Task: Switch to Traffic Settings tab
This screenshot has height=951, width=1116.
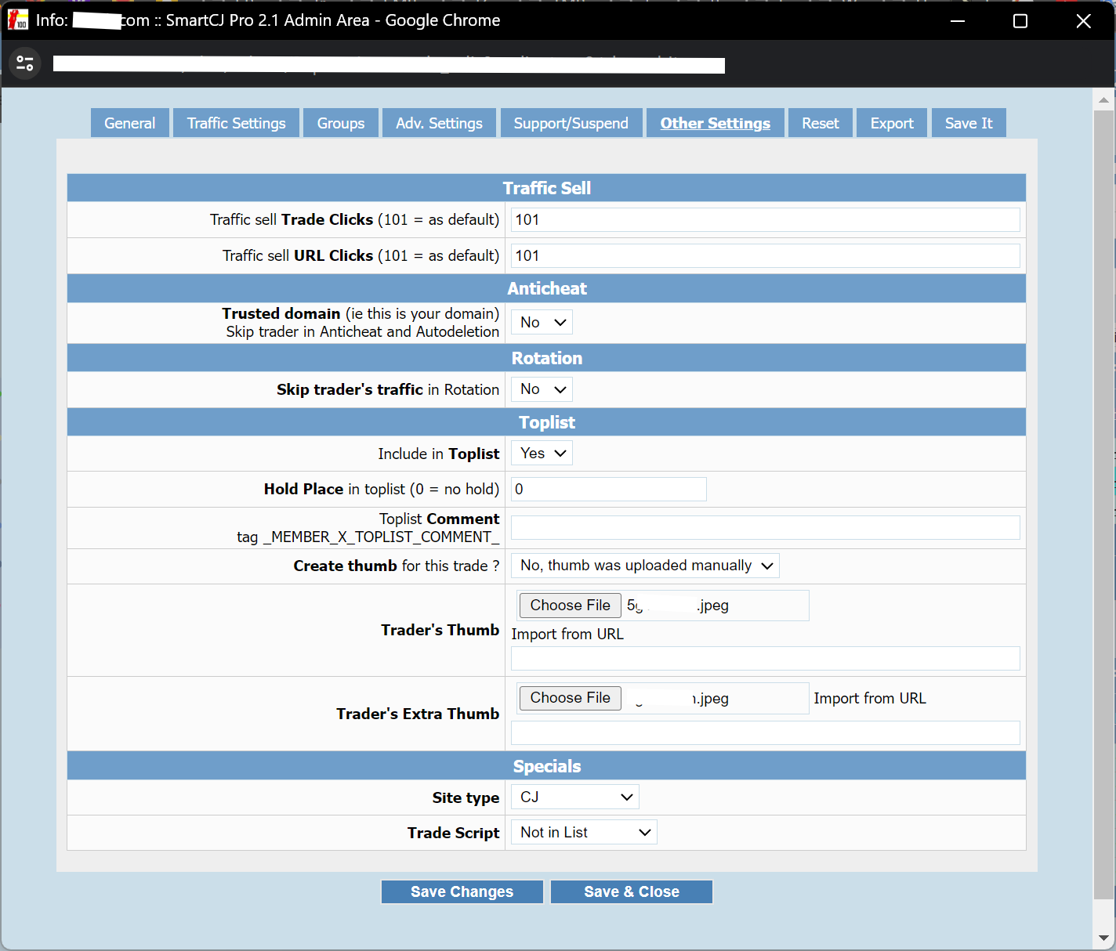Action: coord(236,123)
